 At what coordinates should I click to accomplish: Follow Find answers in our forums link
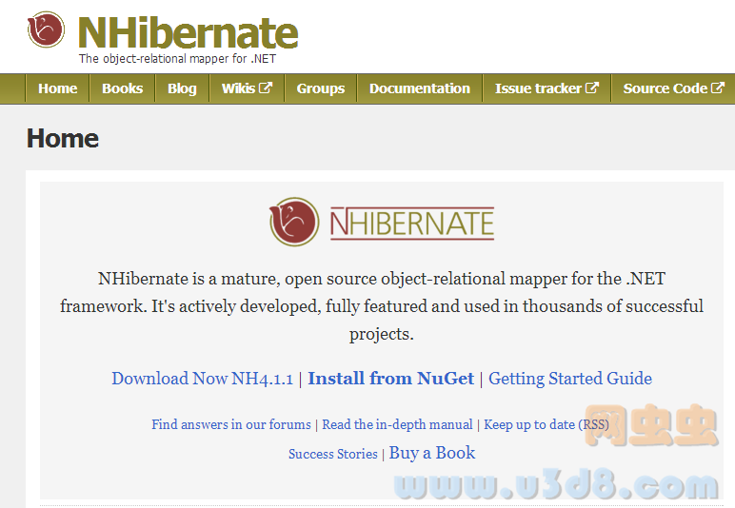(x=231, y=424)
